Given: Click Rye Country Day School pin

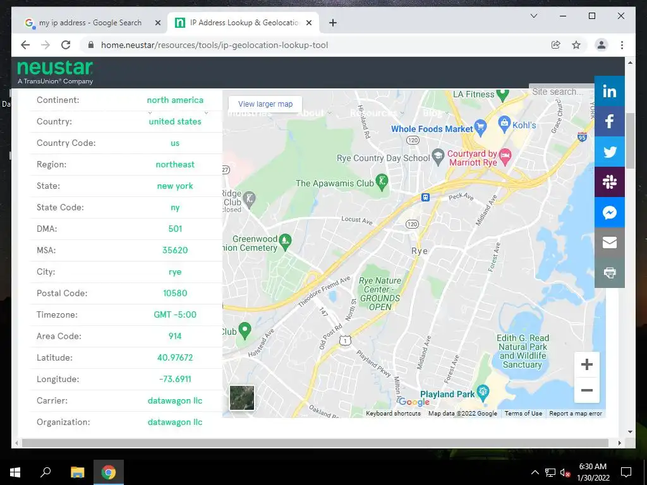Looking at the screenshot, I should tap(438, 157).
